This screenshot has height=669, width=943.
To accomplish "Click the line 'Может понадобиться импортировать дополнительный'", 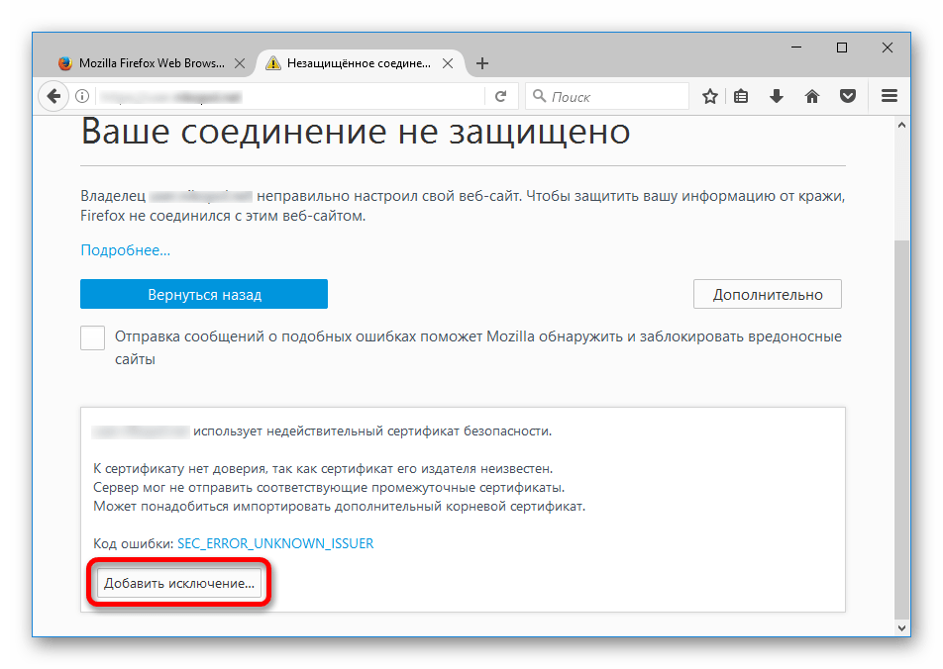I will tap(339, 506).
